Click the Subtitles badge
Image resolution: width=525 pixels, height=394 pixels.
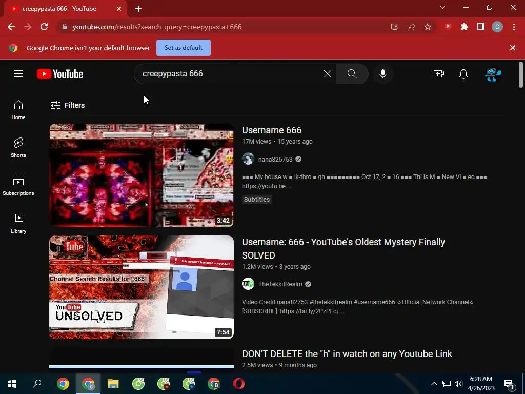[x=257, y=200]
